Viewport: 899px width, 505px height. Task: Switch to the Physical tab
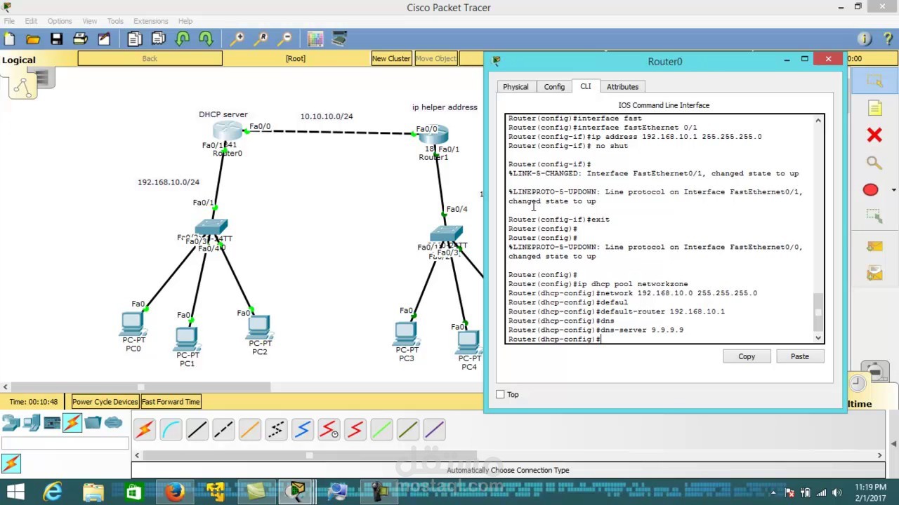coord(516,86)
